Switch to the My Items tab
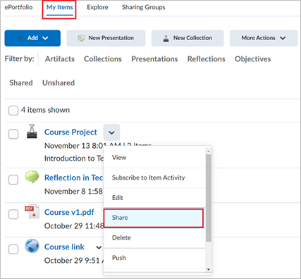Image resolution: width=301 pixels, height=279 pixels. point(60,7)
